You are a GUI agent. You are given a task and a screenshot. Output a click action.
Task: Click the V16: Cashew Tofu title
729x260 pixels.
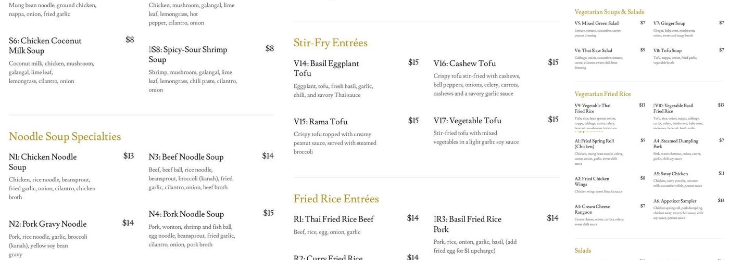pos(464,63)
